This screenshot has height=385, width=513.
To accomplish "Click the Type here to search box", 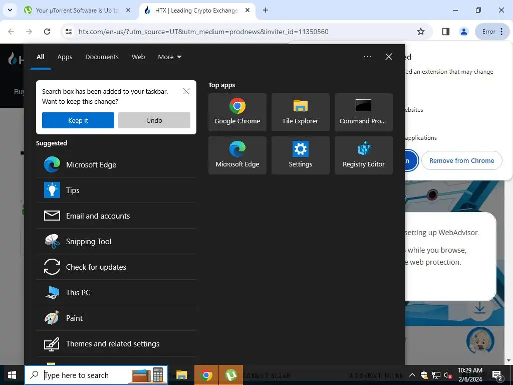I will [96, 375].
